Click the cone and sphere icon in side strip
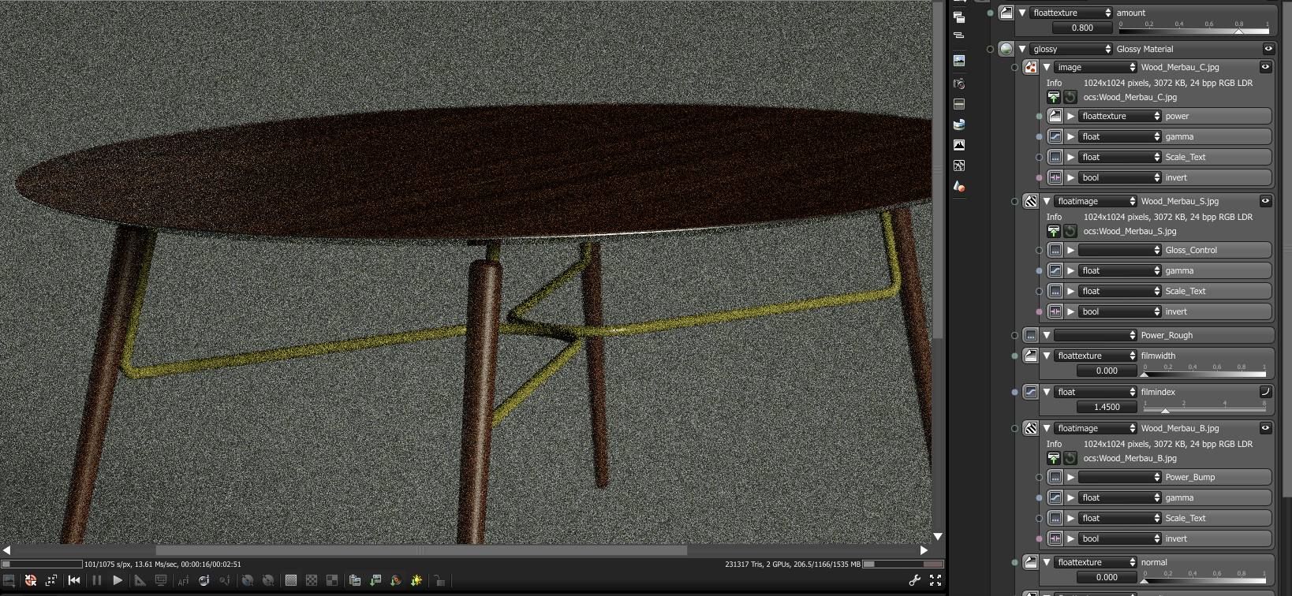This screenshot has width=1292, height=596. (x=959, y=186)
